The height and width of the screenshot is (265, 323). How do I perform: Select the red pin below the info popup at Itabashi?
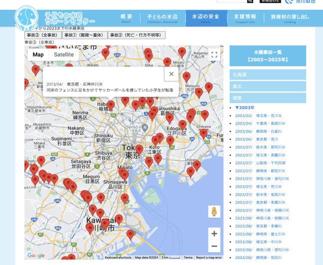[x=111, y=106]
